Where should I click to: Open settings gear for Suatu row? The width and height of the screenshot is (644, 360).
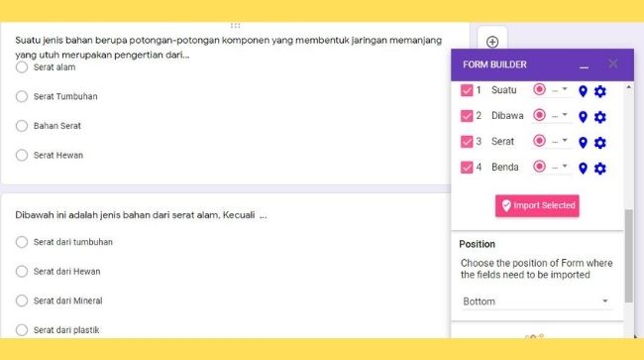[x=600, y=91]
